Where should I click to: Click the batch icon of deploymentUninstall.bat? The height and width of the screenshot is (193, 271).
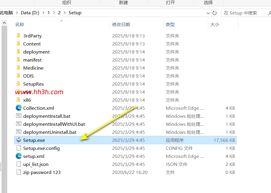tap(19, 132)
